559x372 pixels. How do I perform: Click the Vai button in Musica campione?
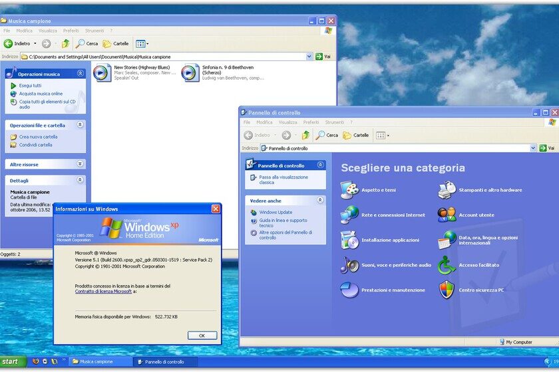[323, 56]
